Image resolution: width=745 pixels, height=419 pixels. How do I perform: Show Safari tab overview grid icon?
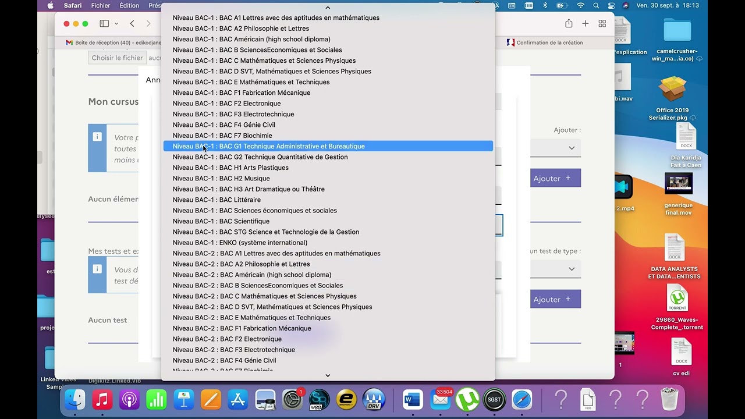click(x=602, y=23)
